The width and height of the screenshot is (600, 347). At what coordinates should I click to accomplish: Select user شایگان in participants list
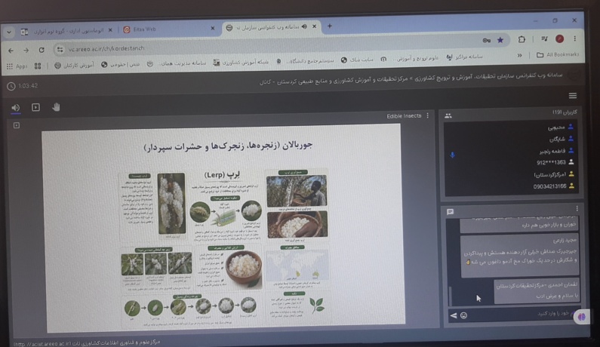(x=562, y=139)
